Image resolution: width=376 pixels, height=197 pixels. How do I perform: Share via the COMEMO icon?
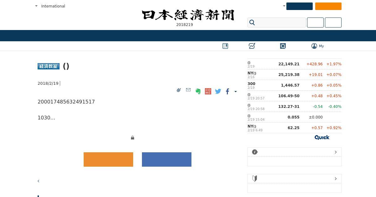[208, 91]
